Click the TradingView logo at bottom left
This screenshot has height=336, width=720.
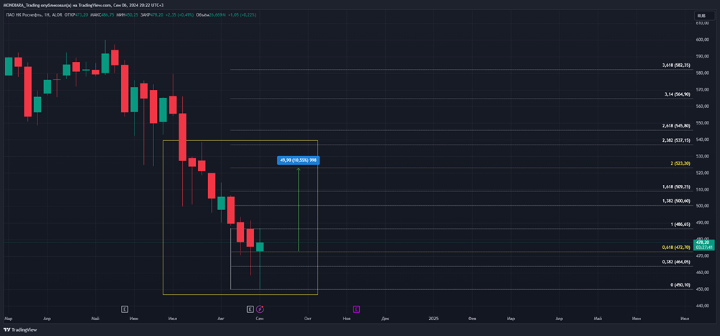(20, 330)
